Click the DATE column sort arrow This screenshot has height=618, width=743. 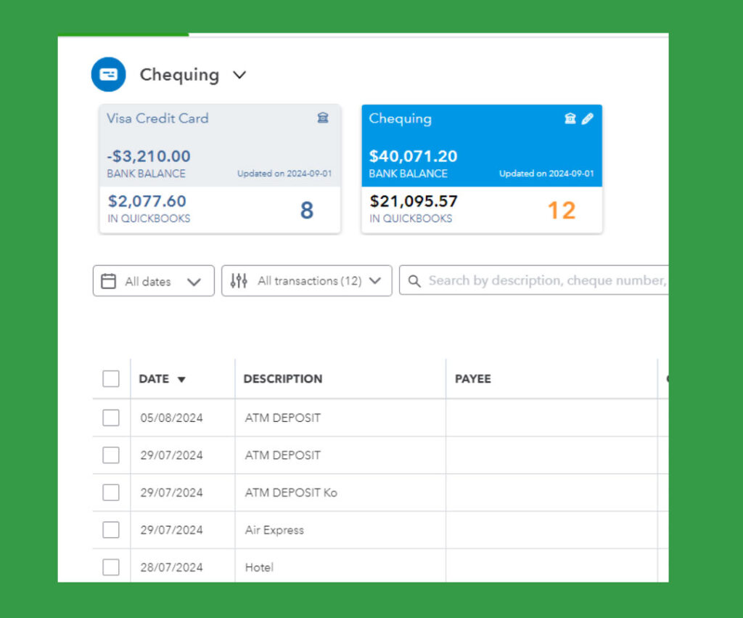[181, 380]
